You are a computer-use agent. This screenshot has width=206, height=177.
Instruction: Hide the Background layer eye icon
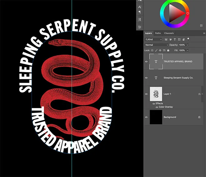tap(146, 117)
